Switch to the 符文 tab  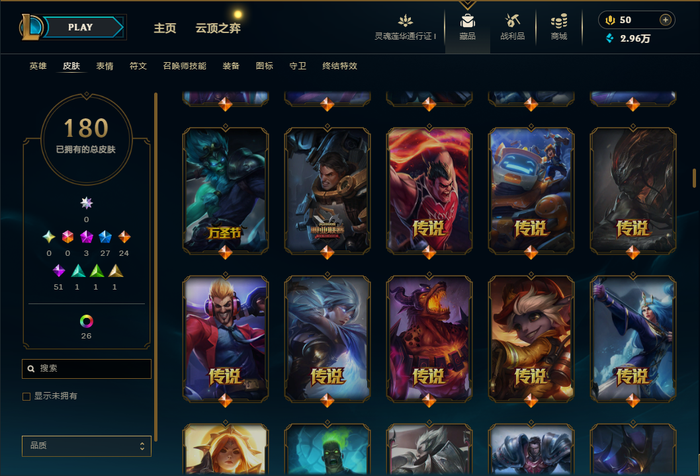pyautogui.click(x=138, y=66)
